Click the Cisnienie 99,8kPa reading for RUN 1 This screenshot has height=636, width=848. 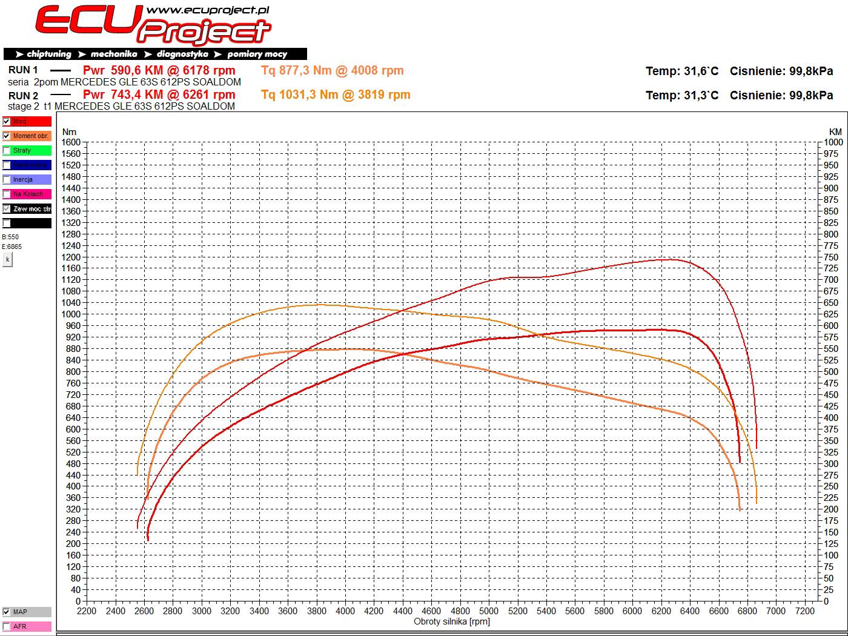tap(781, 71)
